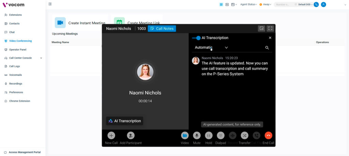
Task: Click the Transfer call icon
Action: (x=244, y=136)
